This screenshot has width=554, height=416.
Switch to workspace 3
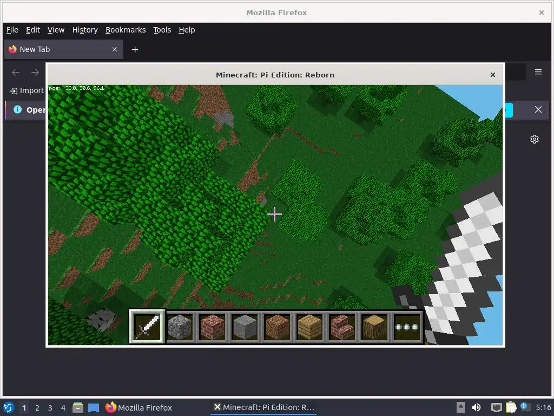click(50, 408)
